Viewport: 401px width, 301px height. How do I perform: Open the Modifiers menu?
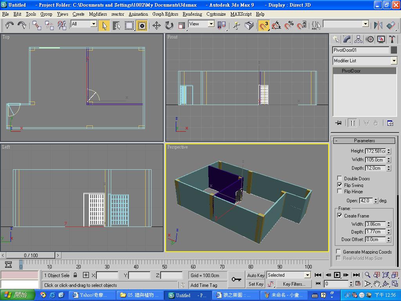(98, 14)
